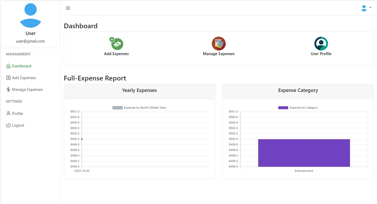377x204 pixels.
Task: Open the Add Expenses icon on dashboard
Action: (x=116, y=43)
